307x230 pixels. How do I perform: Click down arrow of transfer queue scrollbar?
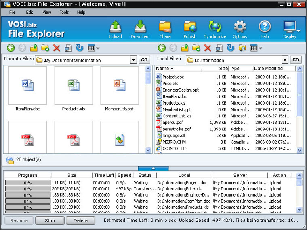pyautogui.click(x=299, y=209)
